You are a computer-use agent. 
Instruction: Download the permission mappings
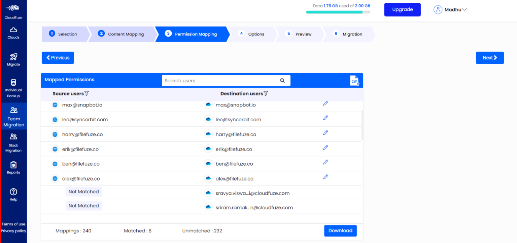[x=340, y=231]
